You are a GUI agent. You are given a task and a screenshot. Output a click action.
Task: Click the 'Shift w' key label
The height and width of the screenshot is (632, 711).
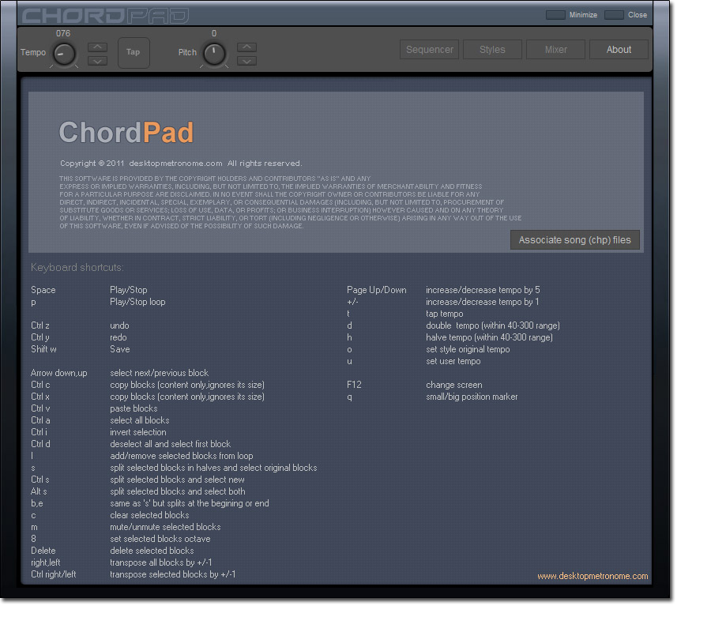(x=43, y=349)
